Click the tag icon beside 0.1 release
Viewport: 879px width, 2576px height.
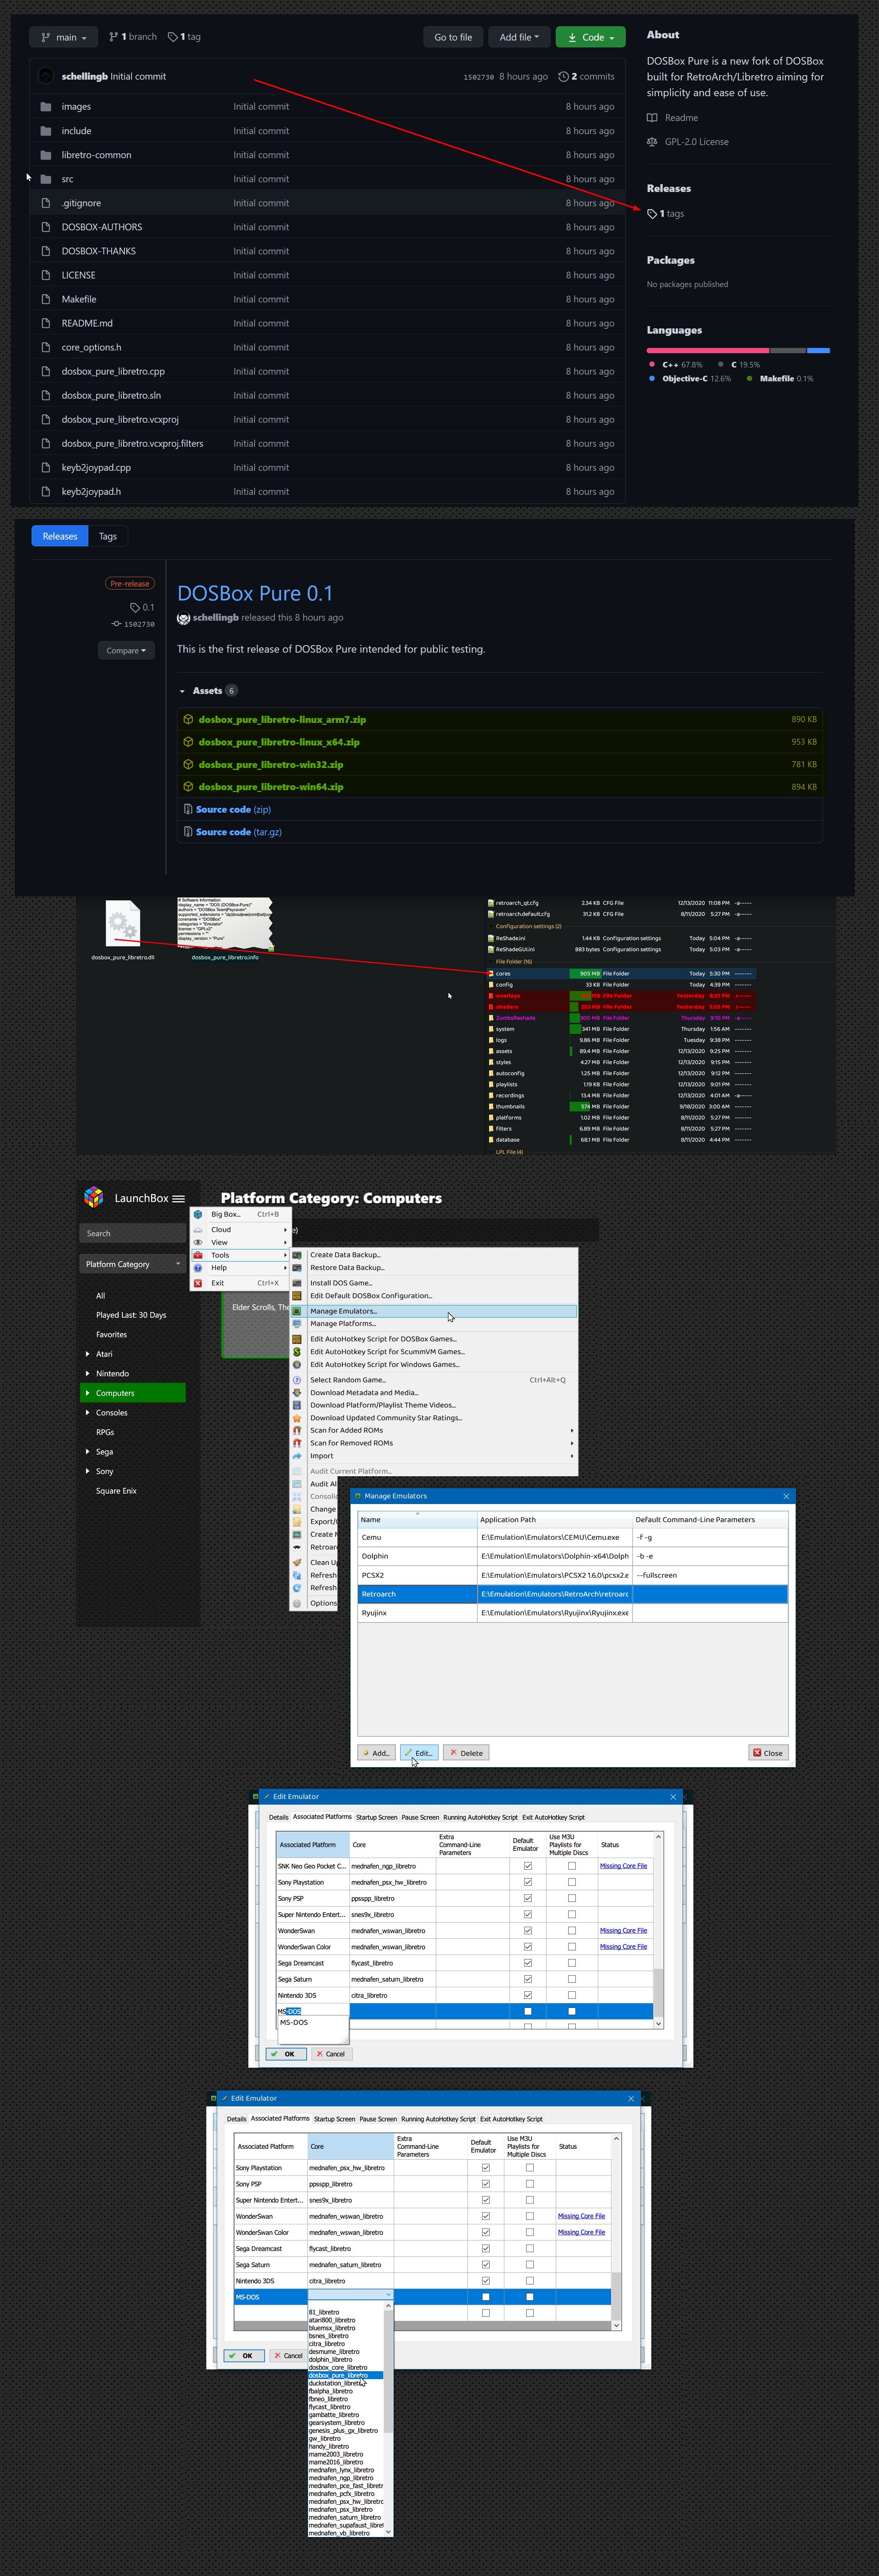(x=135, y=608)
